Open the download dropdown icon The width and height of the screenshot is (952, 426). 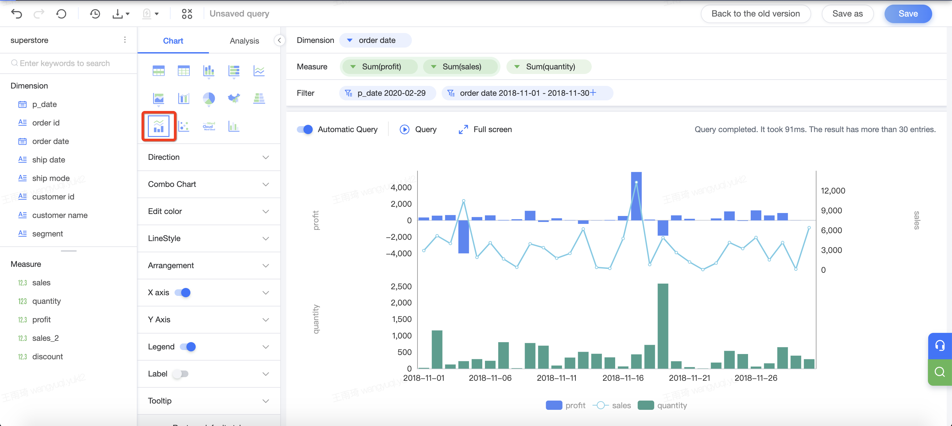coord(120,14)
